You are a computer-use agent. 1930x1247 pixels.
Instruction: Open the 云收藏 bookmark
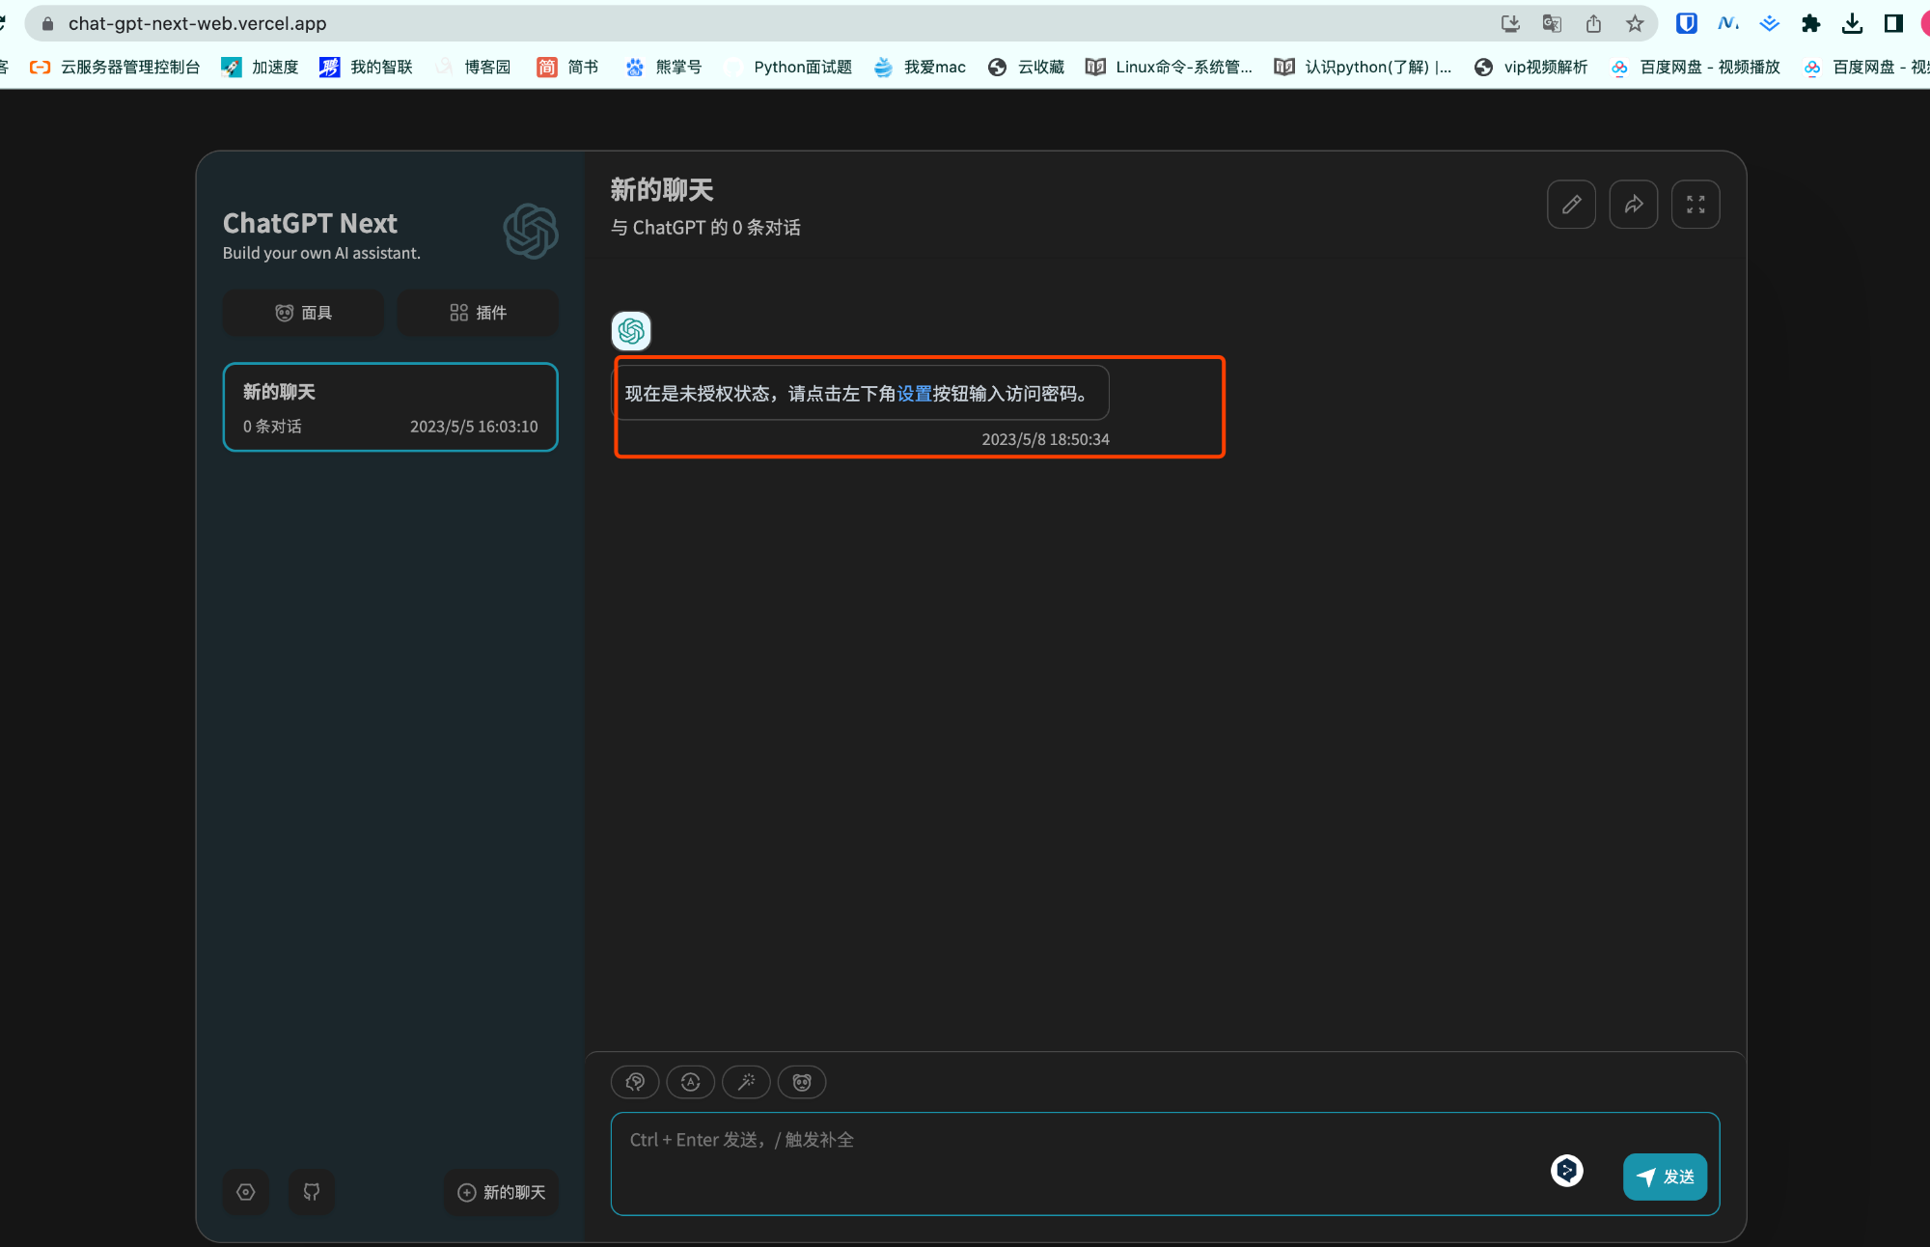pos(1027,67)
